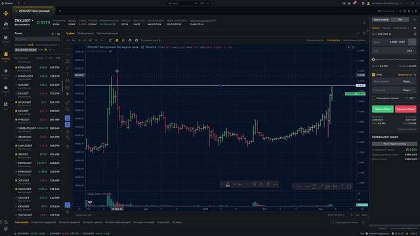
Task: Click the red sell/short button
Action: [406, 109]
